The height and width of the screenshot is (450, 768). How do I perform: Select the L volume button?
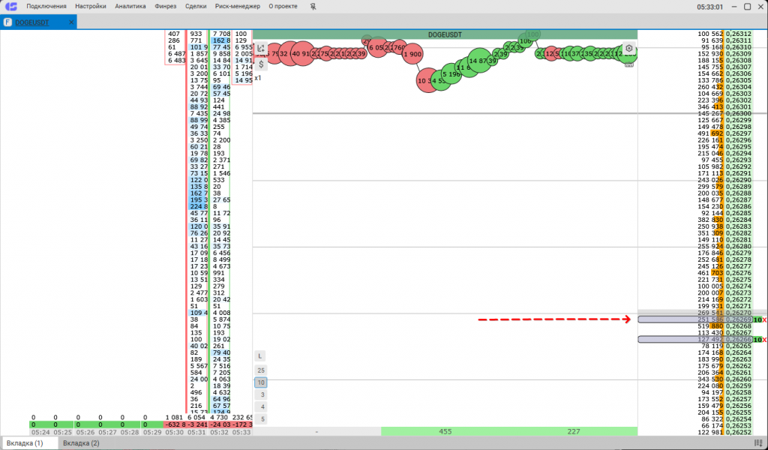pyautogui.click(x=260, y=356)
